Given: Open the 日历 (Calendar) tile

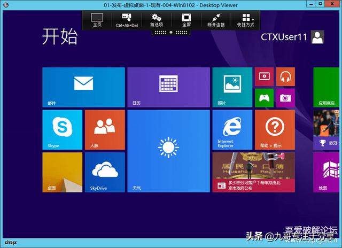Looking at the screenshot, I should (x=169, y=87).
